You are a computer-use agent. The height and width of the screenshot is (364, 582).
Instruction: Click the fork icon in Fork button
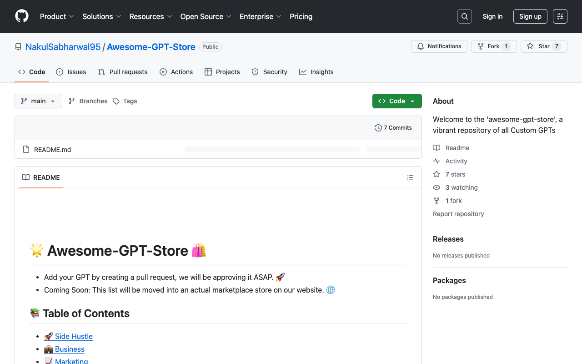481,46
